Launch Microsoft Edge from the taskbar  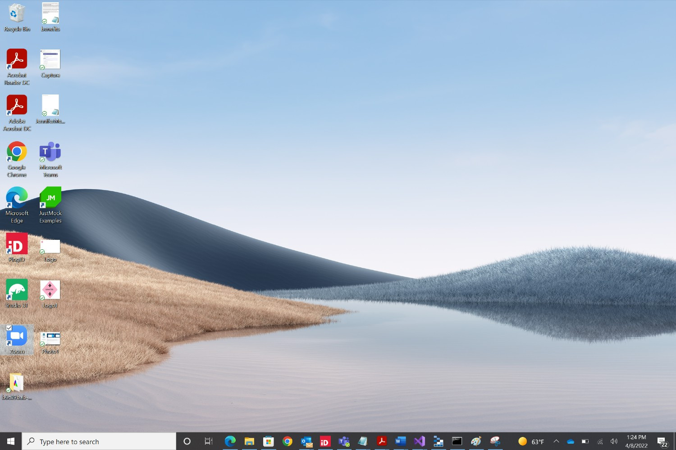230,441
